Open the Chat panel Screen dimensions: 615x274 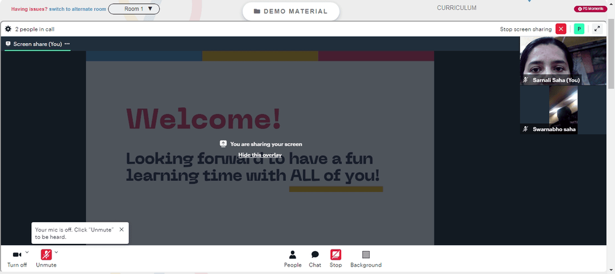(x=315, y=259)
